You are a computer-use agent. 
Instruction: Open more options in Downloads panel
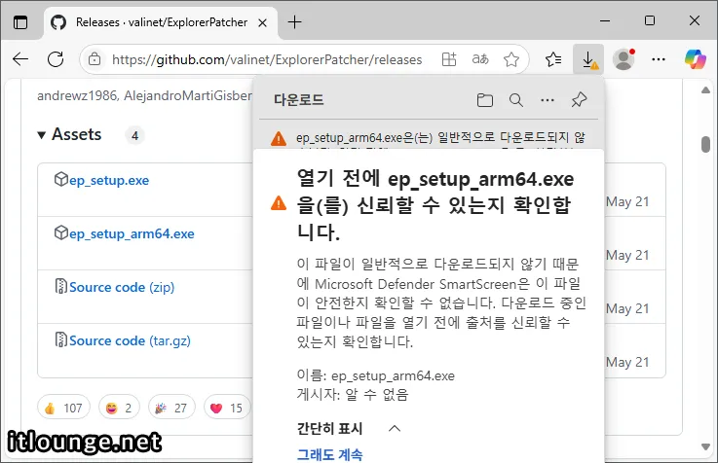tap(548, 100)
